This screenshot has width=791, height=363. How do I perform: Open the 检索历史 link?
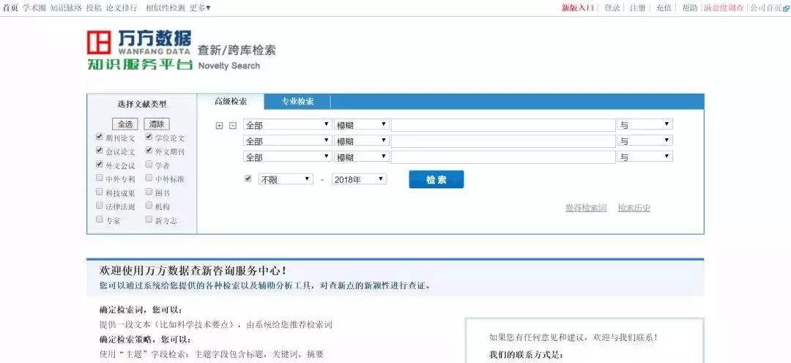(634, 208)
